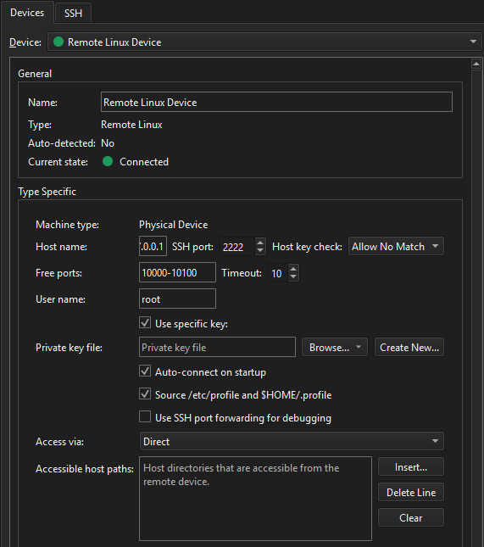Disable Auto-connect on startup
Image resolution: width=484 pixels, height=547 pixels.
point(145,371)
